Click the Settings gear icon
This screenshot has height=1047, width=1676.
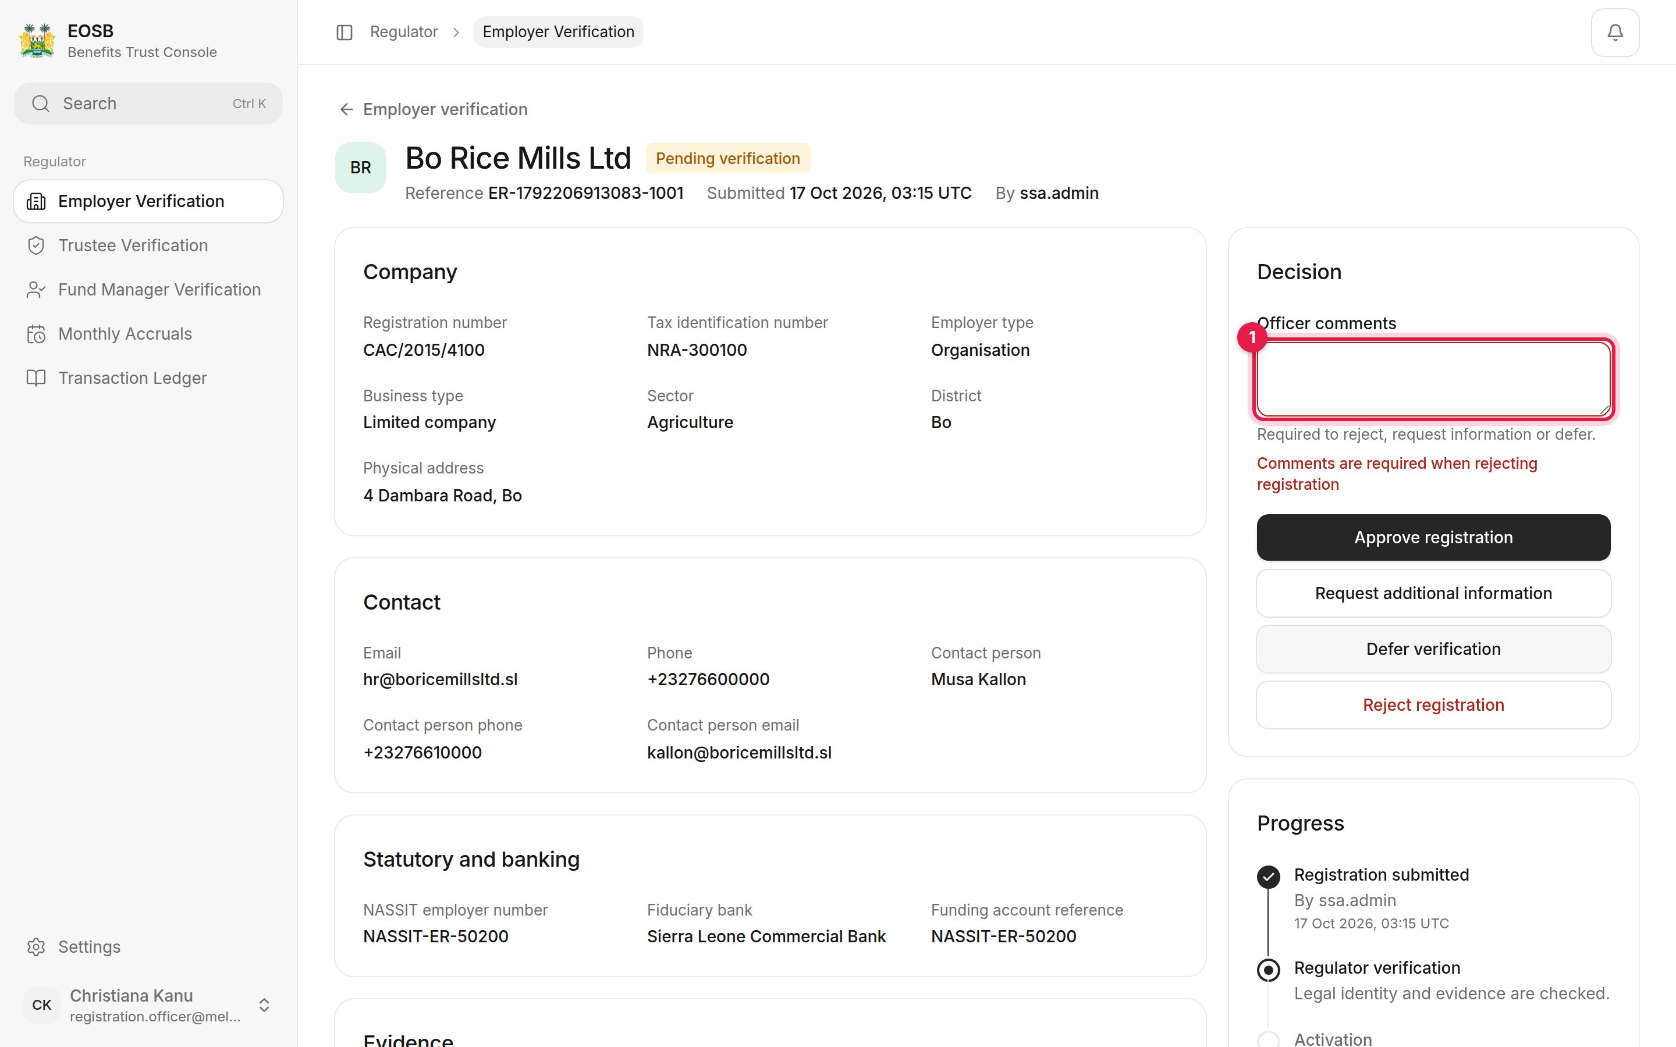click(36, 946)
